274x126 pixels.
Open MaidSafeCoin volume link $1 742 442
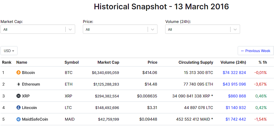point(236,119)
